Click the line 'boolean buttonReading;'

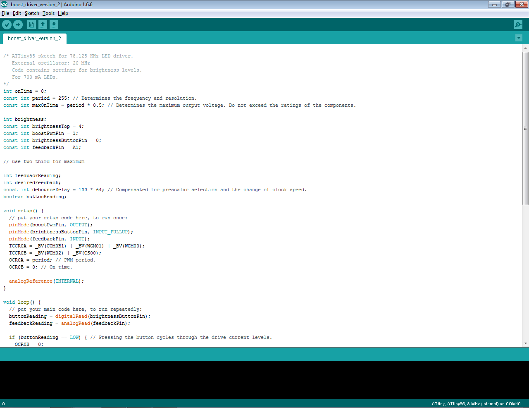tap(35, 197)
